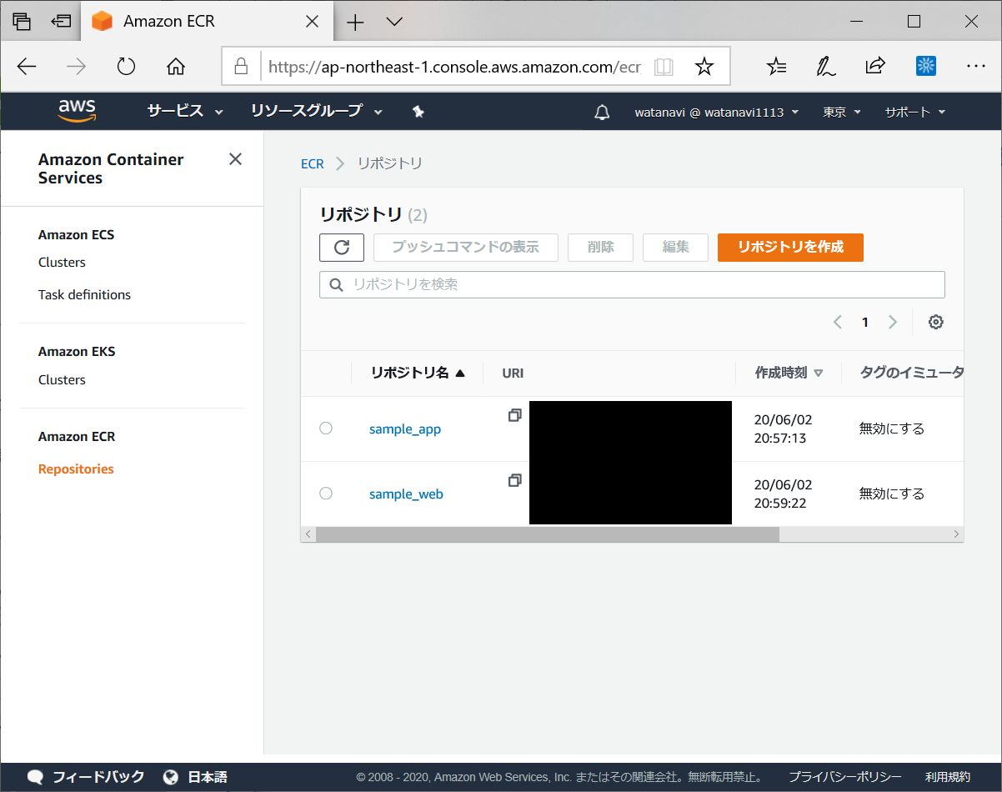Click the プッシュコマンドの表示 button
Viewport: 1002px width, 792px height.
(x=465, y=248)
